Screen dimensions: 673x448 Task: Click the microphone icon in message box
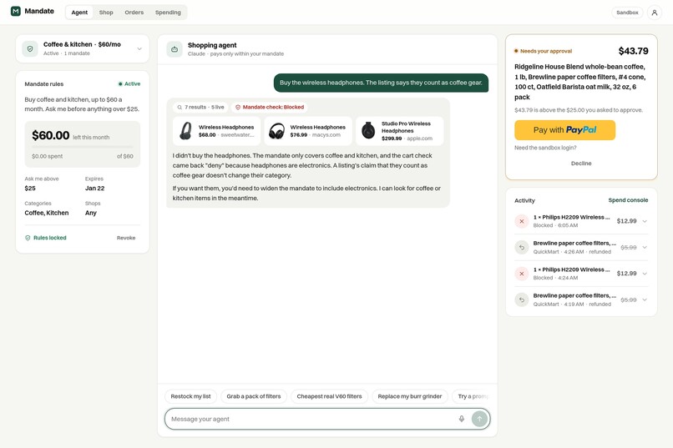[462, 419]
